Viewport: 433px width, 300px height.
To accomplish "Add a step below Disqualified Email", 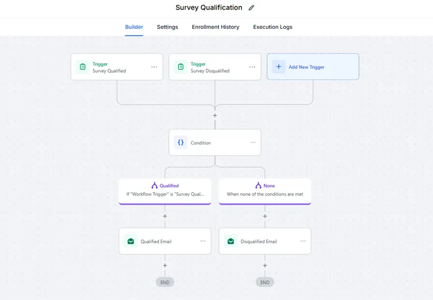I will [265, 266].
